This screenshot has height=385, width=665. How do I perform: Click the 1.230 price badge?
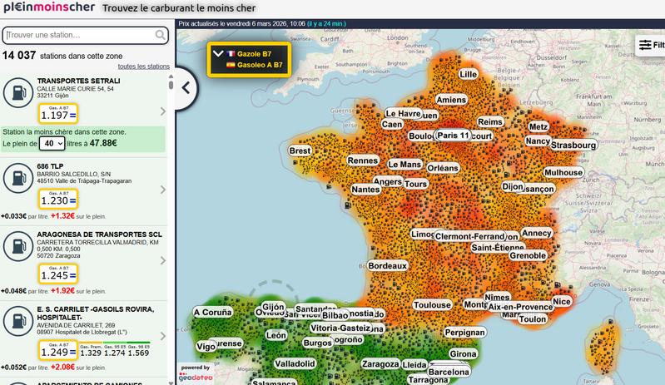[58, 199]
